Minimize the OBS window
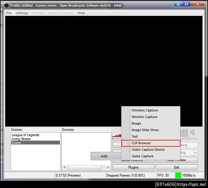208x188 pixels. point(178,4)
